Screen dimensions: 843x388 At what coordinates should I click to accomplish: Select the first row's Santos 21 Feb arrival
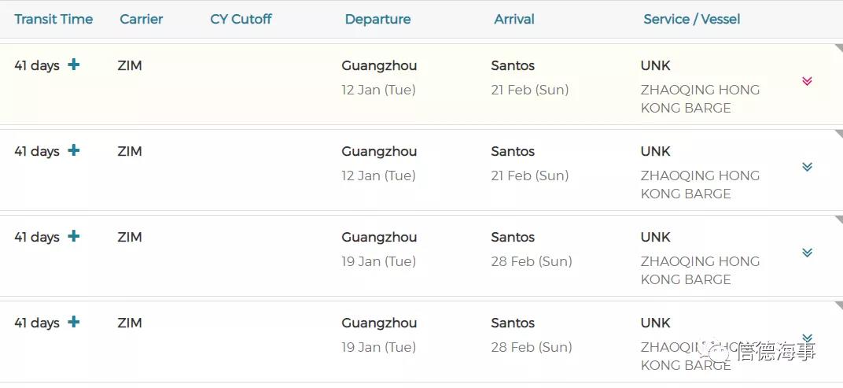(529, 90)
